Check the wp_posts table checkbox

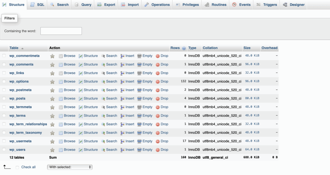click(x=4, y=98)
